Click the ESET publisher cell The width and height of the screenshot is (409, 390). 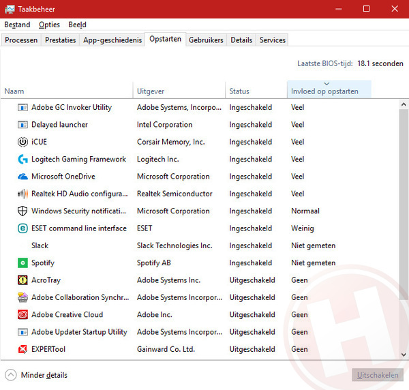(145, 228)
